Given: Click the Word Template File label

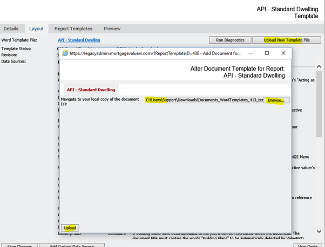Looking at the screenshot, I should (19, 40).
